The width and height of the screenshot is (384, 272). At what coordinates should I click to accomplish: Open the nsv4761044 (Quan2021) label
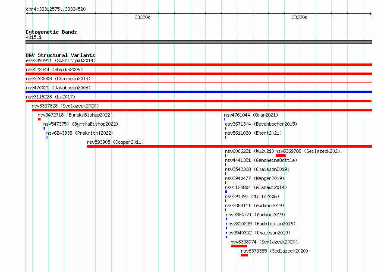tap(251, 115)
